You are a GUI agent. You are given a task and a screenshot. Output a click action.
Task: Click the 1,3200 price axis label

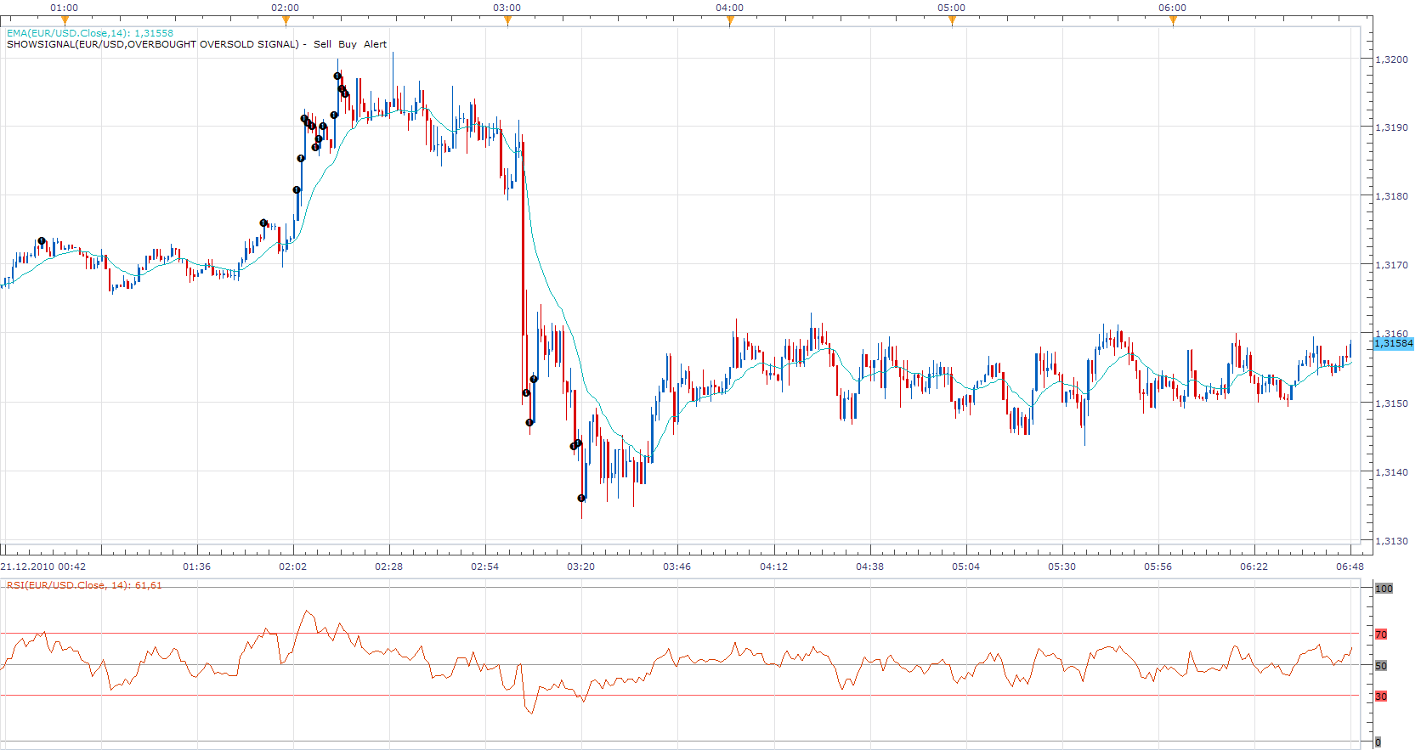click(1392, 59)
